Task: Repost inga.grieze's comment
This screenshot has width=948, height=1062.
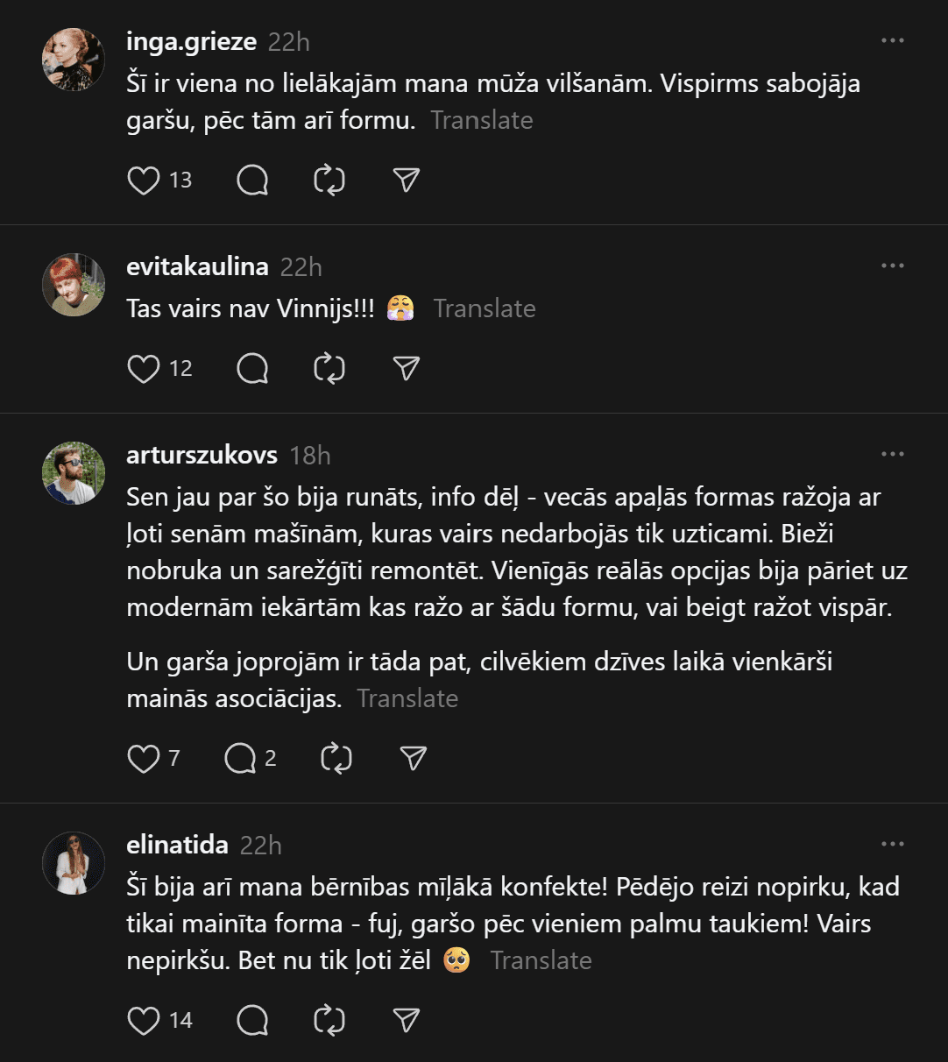Action: pyautogui.click(x=329, y=181)
